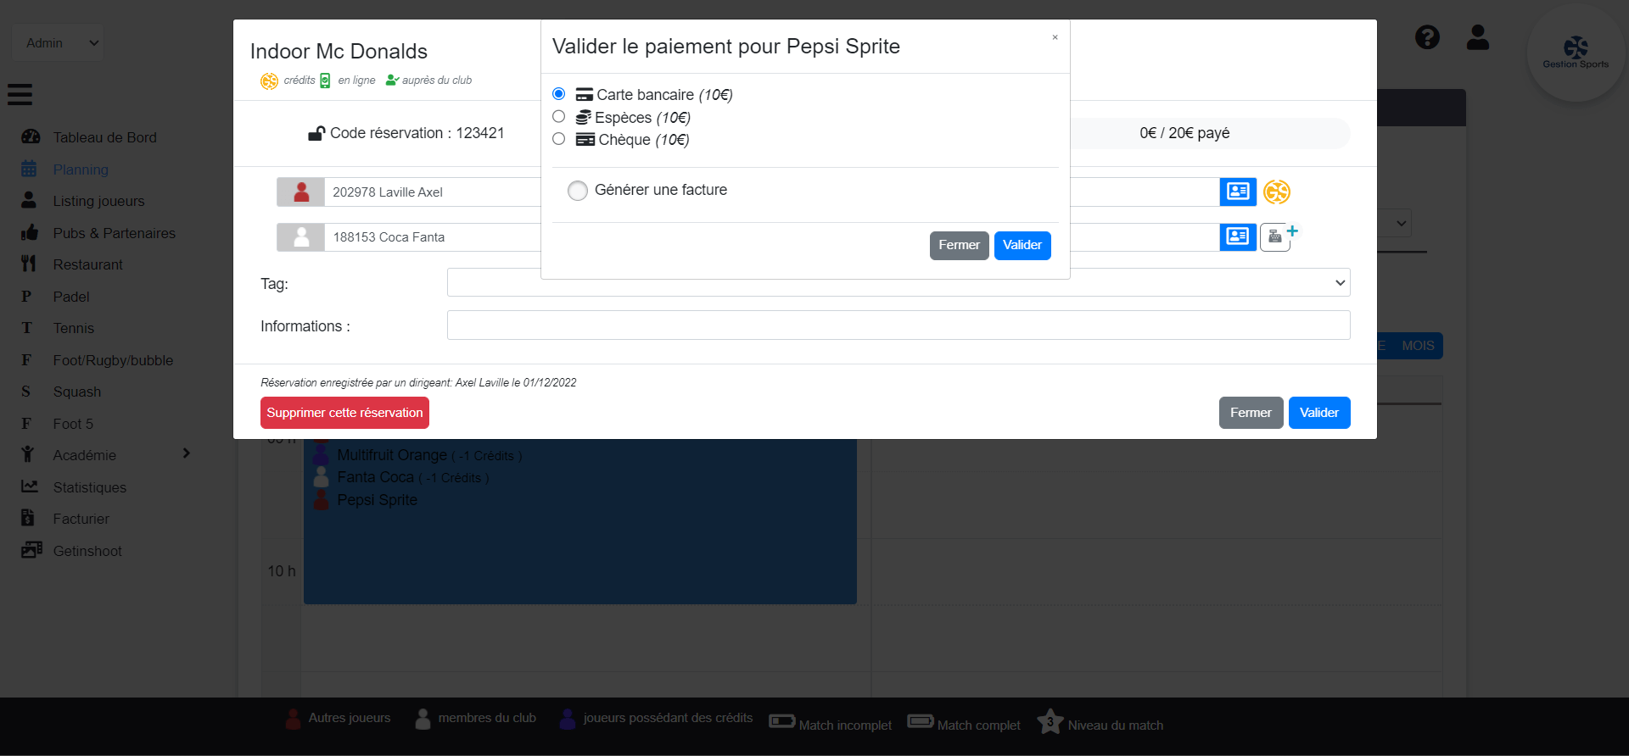
Task: Open the help question mark icon
Action: click(x=1427, y=37)
